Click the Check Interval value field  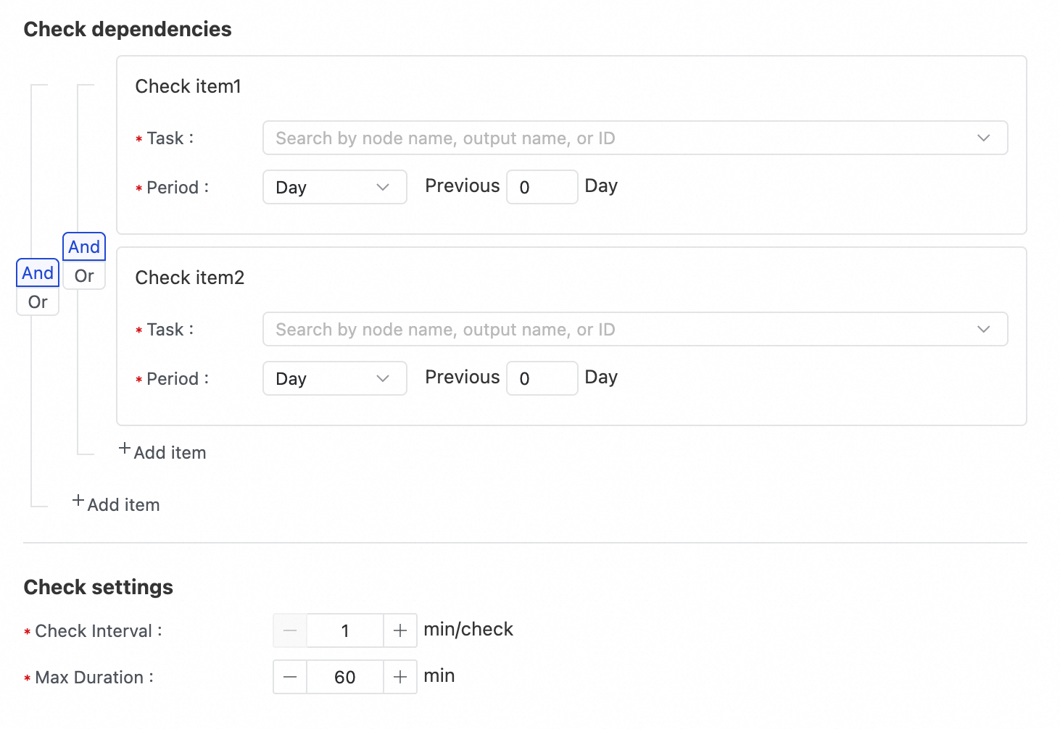click(345, 631)
